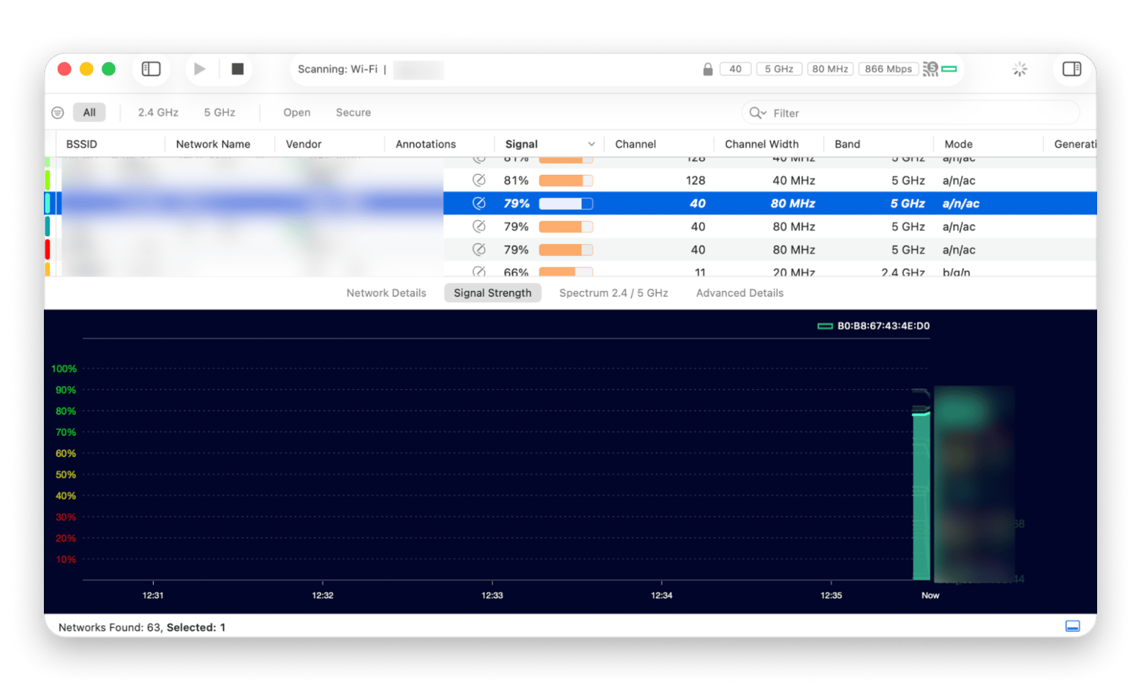Click the annotation icon on the selected 79% row

tap(479, 203)
